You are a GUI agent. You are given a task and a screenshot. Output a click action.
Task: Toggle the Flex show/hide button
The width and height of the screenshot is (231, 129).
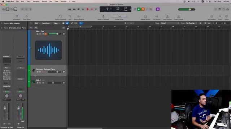(76, 23)
